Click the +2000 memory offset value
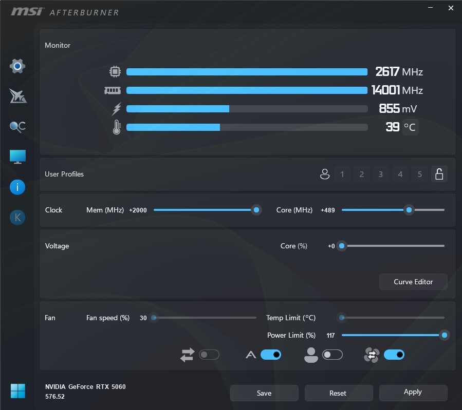 coord(138,210)
